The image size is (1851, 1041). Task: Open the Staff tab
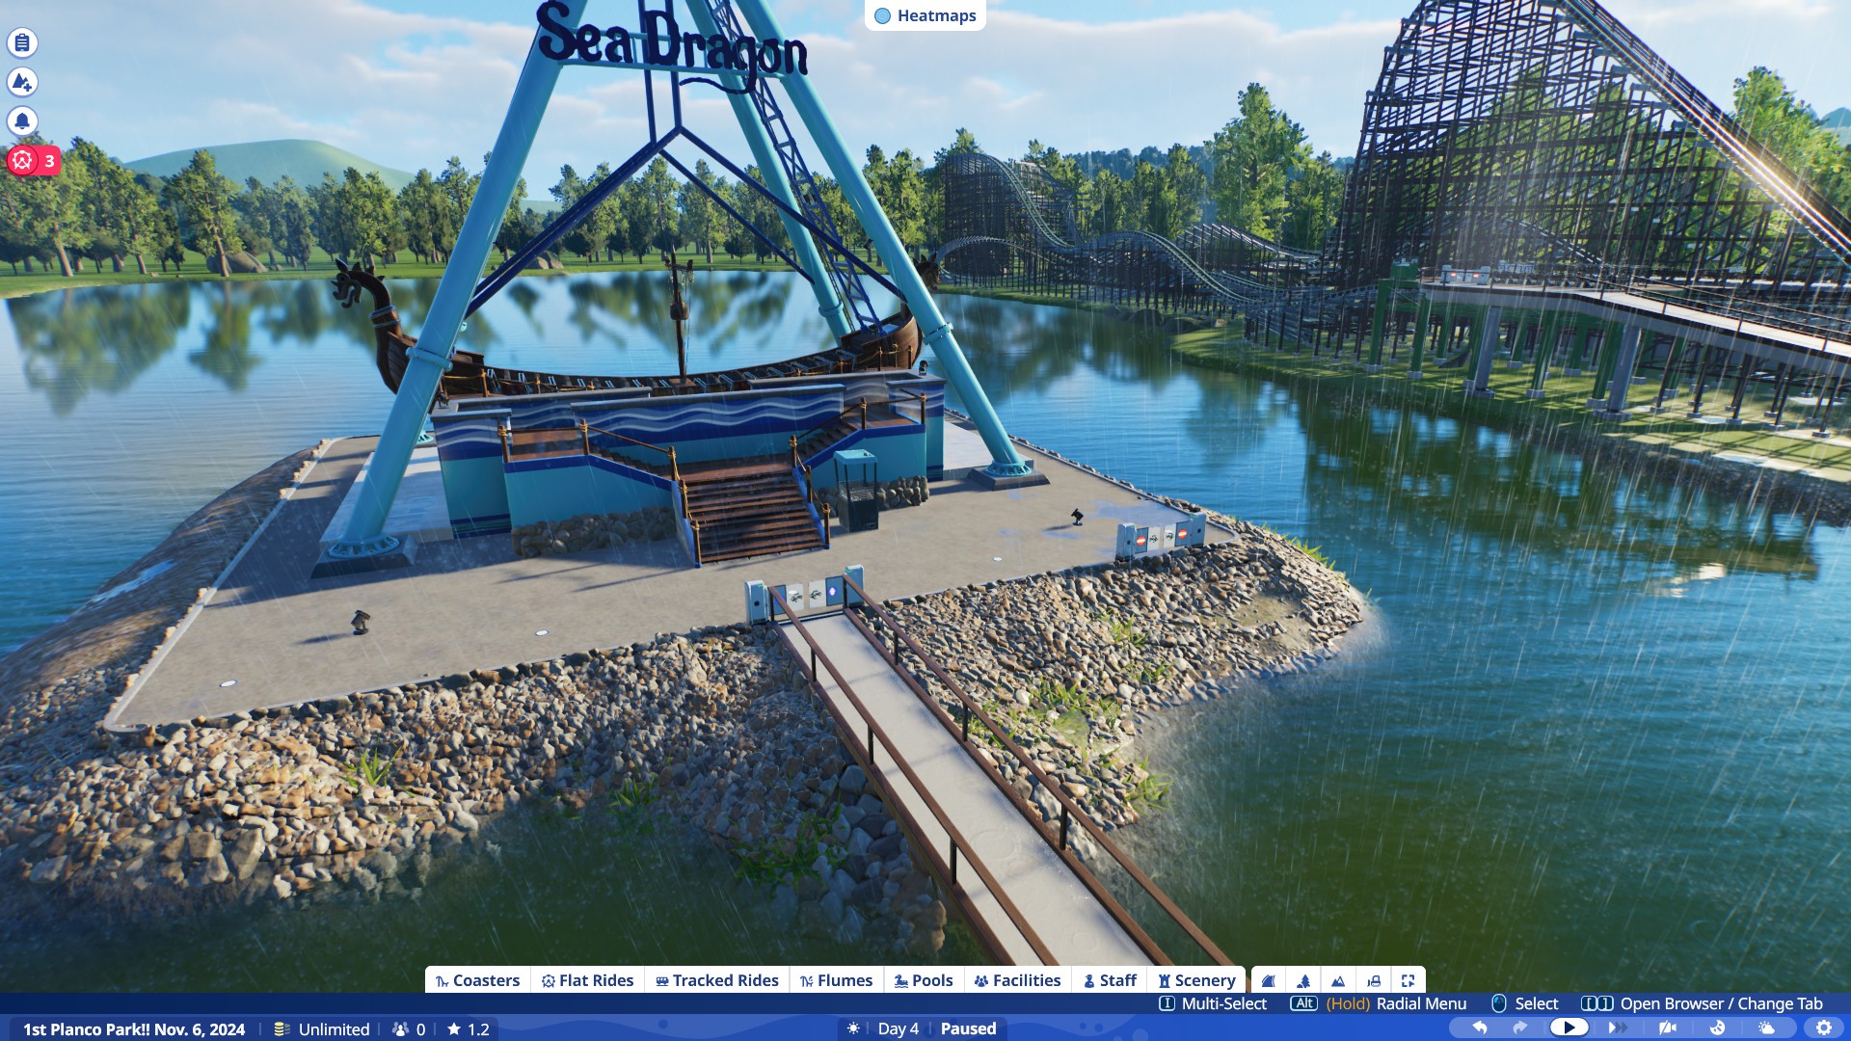[1110, 980]
